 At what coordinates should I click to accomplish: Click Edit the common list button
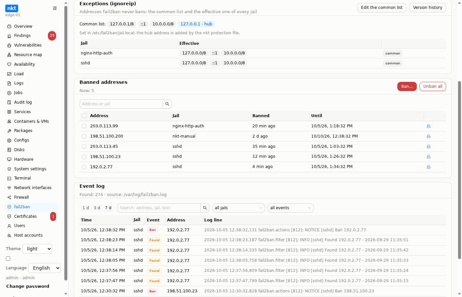pyautogui.click(x=382, y=8)
